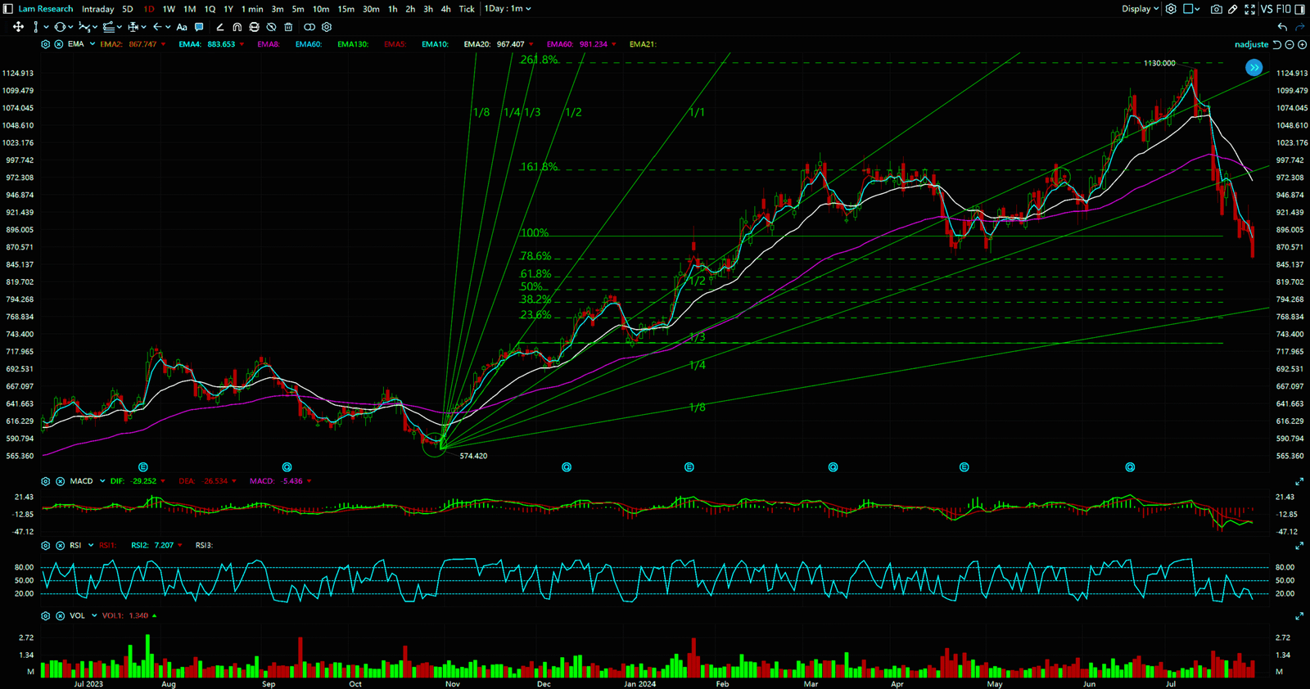Click the magnet snap drawing tool icon
The height and width of the screenshot is (689, 1310).
[x=237, y=27]
